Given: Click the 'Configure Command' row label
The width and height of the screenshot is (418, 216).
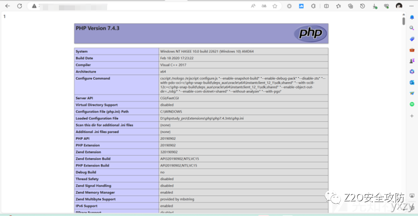Looking at the screenshot, I should (x=93, y=78).
